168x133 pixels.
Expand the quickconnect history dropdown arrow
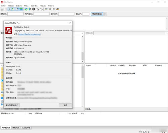click(x=105, y=14)
